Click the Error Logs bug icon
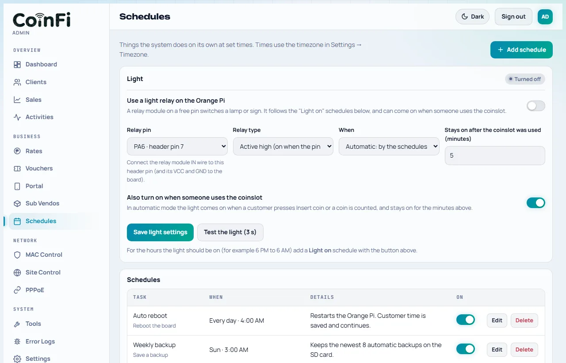This screenshot has height=363, width=566. 17,342
